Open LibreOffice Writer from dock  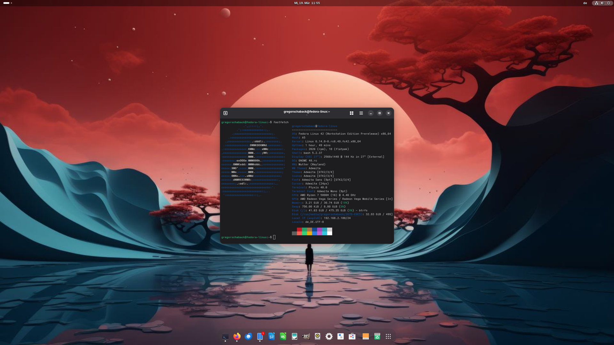[272, 336]
